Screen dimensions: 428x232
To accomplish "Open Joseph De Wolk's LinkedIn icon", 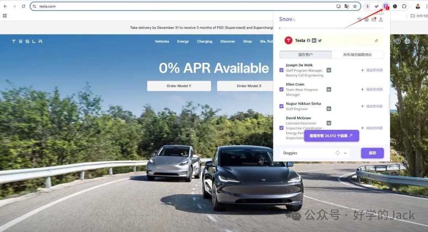I will point(329,70).
